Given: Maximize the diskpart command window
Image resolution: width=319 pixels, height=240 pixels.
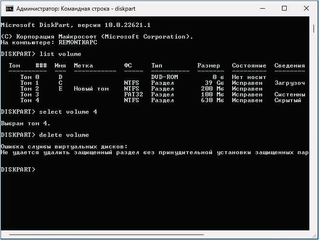Looking at the screenshot, I should 284,9.
